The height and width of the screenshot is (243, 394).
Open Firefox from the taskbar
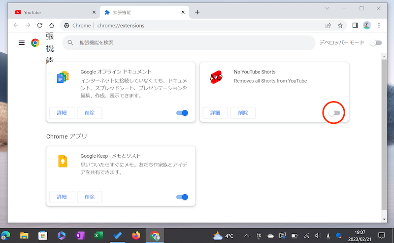(136, 236)
